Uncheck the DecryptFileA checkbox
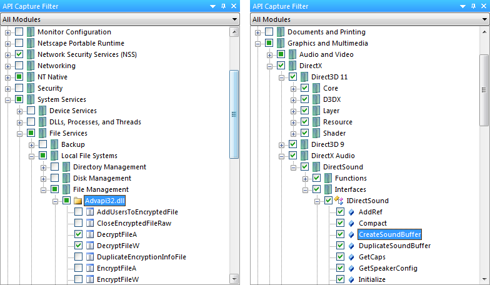Image resolution: width=490 pixels, height=285 pixels. (x=79, y=234)
